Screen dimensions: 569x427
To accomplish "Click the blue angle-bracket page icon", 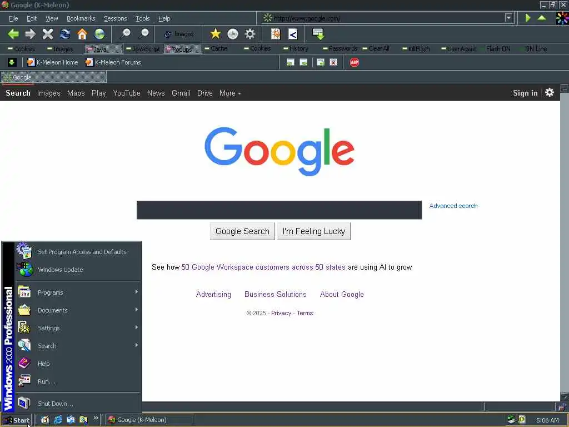I will pyautogui.click(x=293, y=34).
